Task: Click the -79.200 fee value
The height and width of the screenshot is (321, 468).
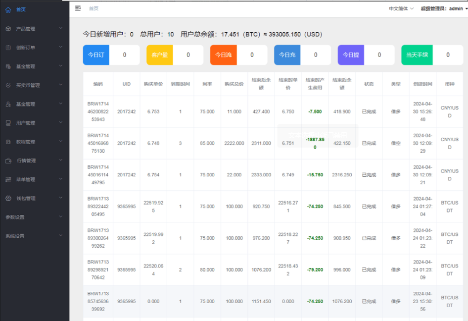Action: (315, 269)
